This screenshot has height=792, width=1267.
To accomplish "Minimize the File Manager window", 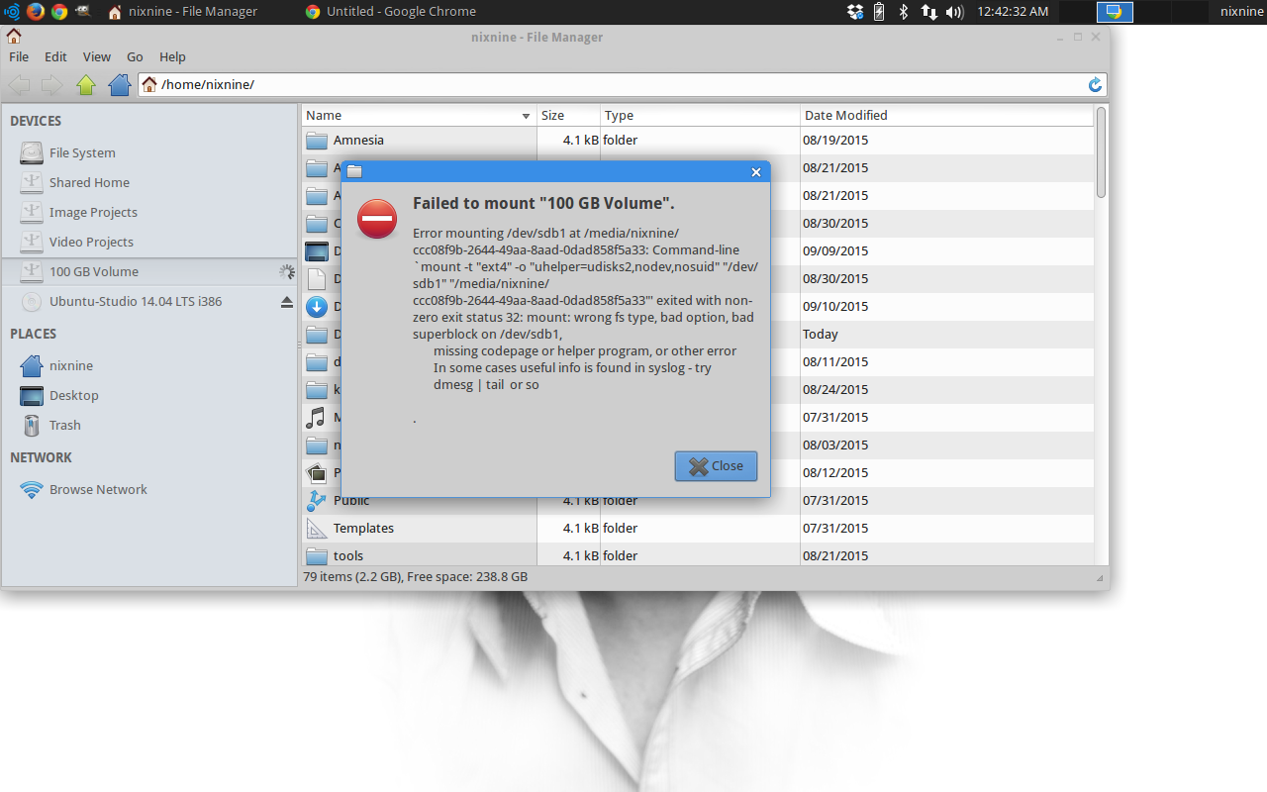I will click(x=1059, y=37).
